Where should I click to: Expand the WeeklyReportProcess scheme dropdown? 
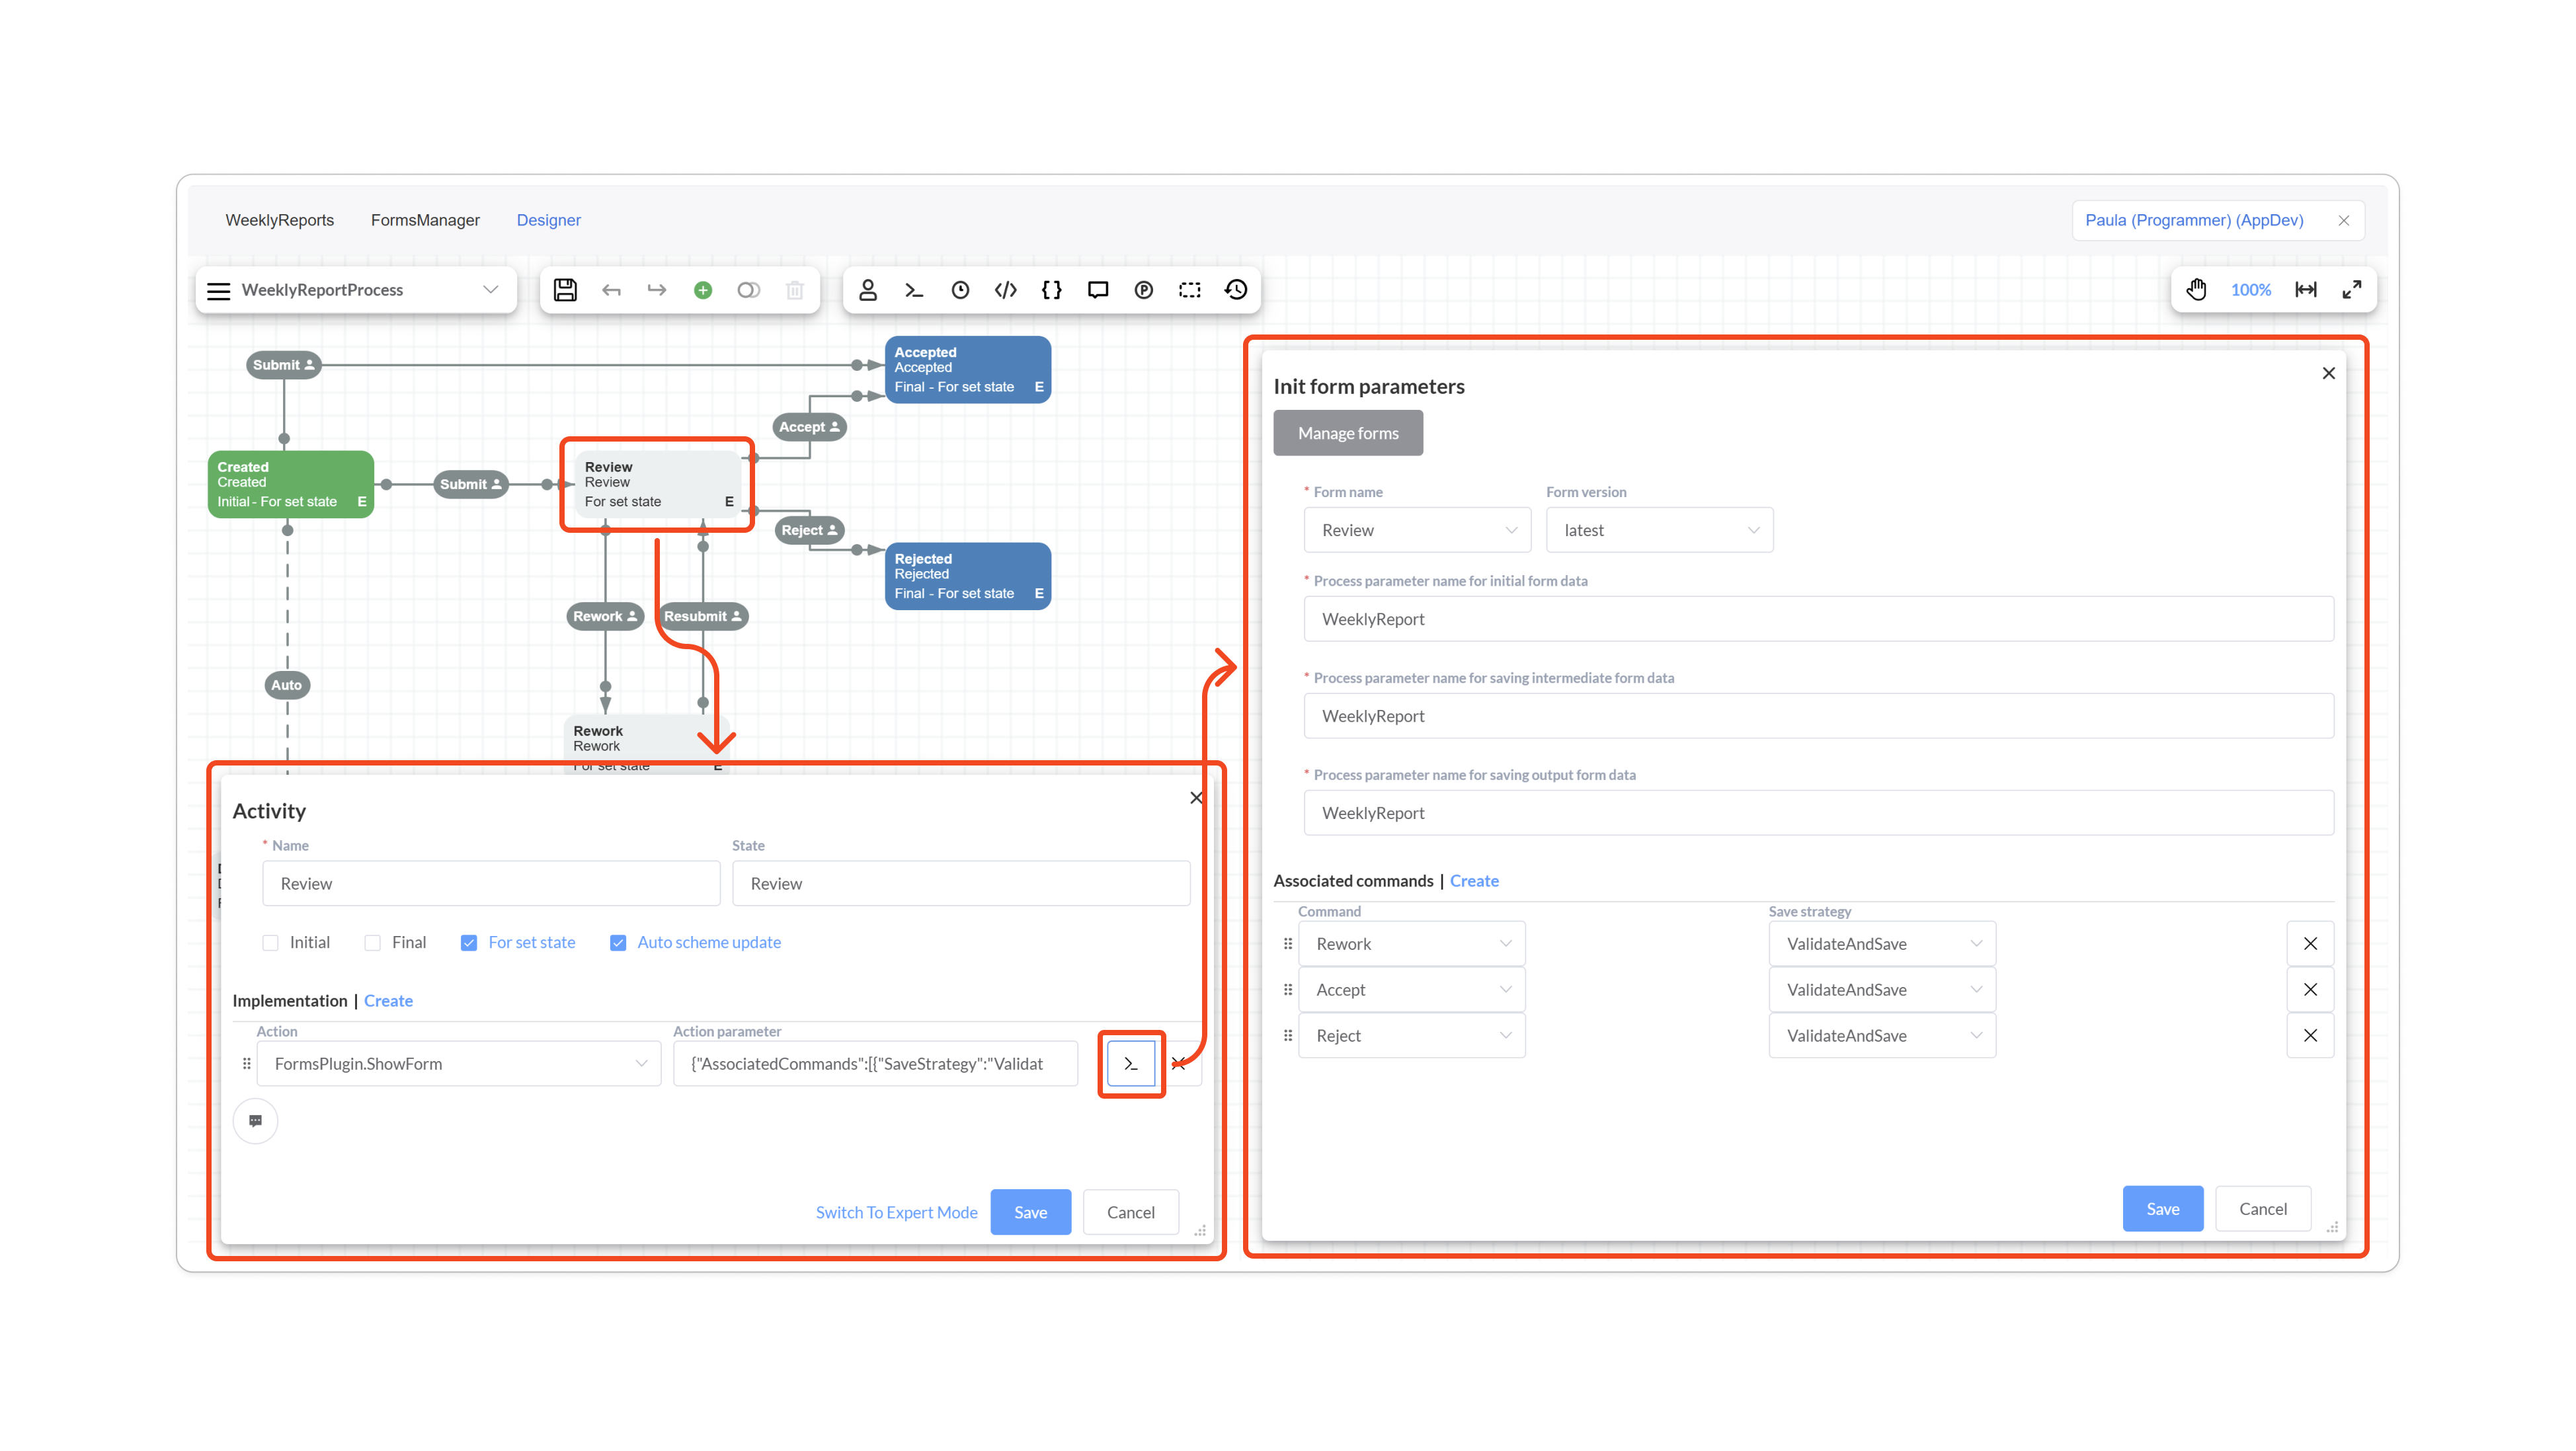tap(491, 290)
